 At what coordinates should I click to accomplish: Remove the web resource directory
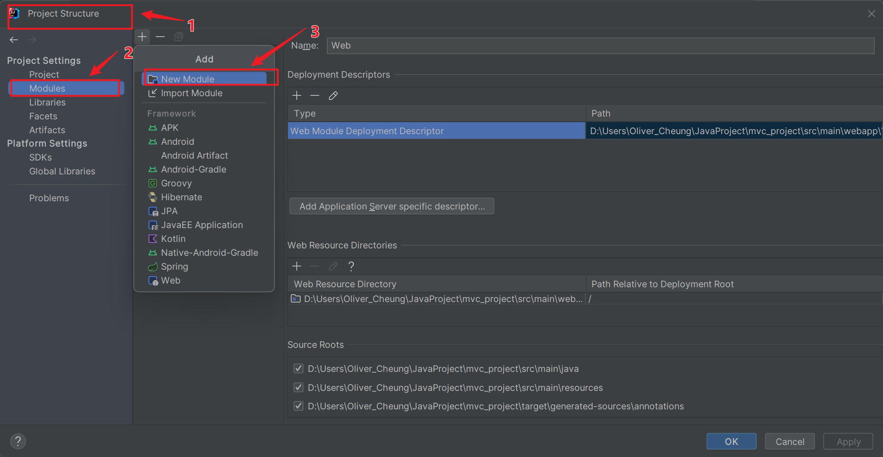pos(315,266)
